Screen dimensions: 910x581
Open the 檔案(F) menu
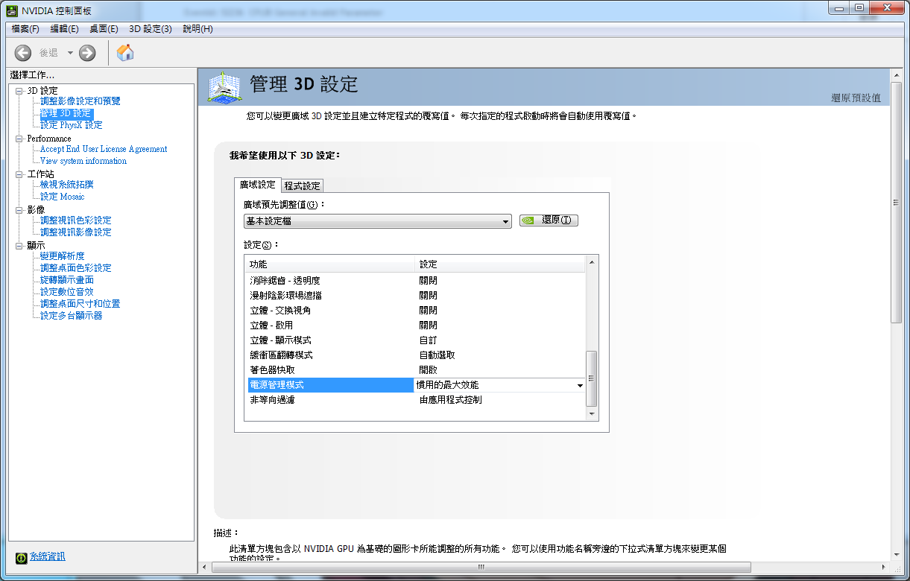[25, 28]
